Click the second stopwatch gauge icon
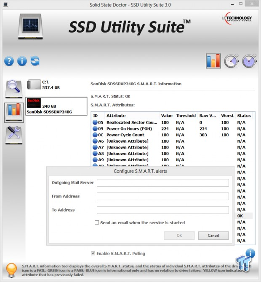 pos(249,61)
